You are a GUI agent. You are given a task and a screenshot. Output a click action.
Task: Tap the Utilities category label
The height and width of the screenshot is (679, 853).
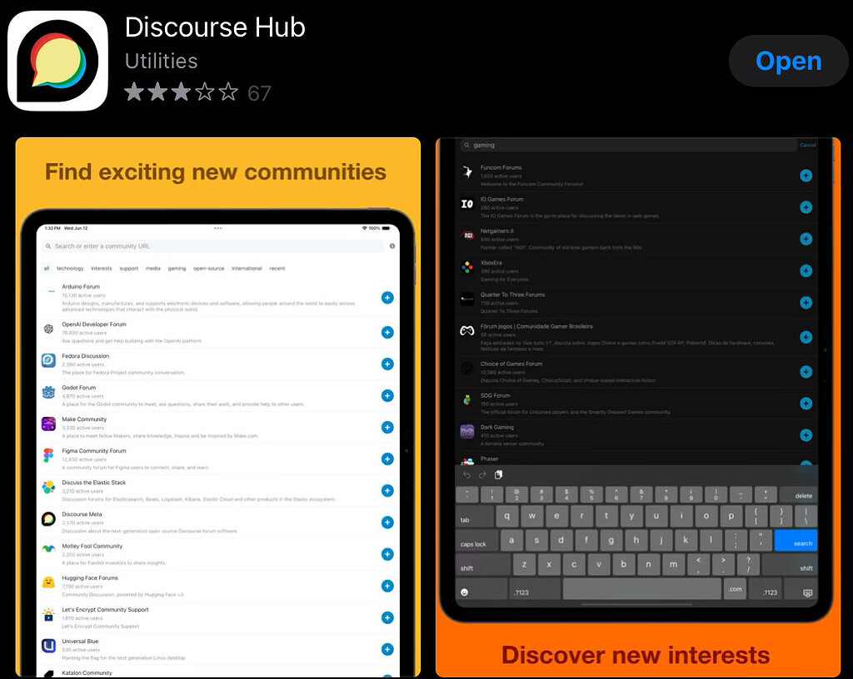[161, 61]
